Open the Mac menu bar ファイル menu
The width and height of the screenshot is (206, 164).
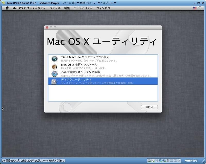pyautogui.click(x=55, y=8)
